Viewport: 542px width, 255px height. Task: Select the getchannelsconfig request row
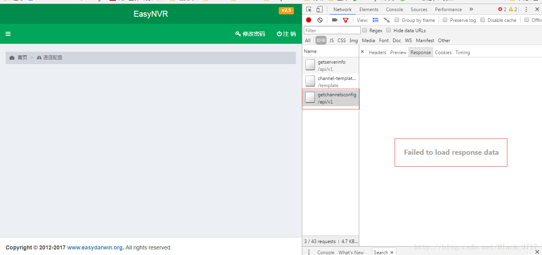[x=331, y=98]
